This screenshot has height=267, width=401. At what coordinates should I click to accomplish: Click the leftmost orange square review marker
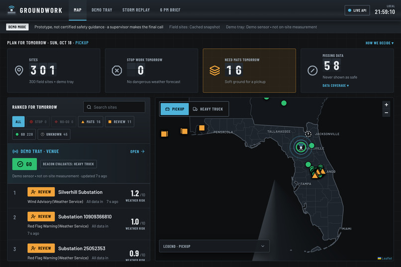tap(164, 134)
